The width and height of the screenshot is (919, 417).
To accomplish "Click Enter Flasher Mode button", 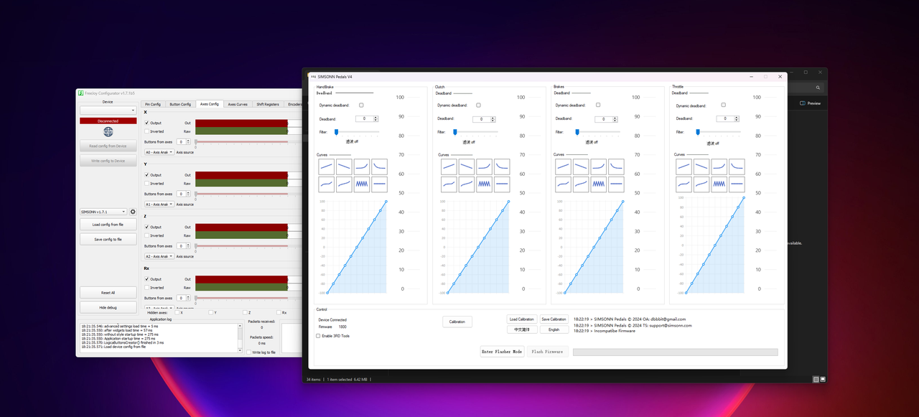I will (x=503, y=352).
